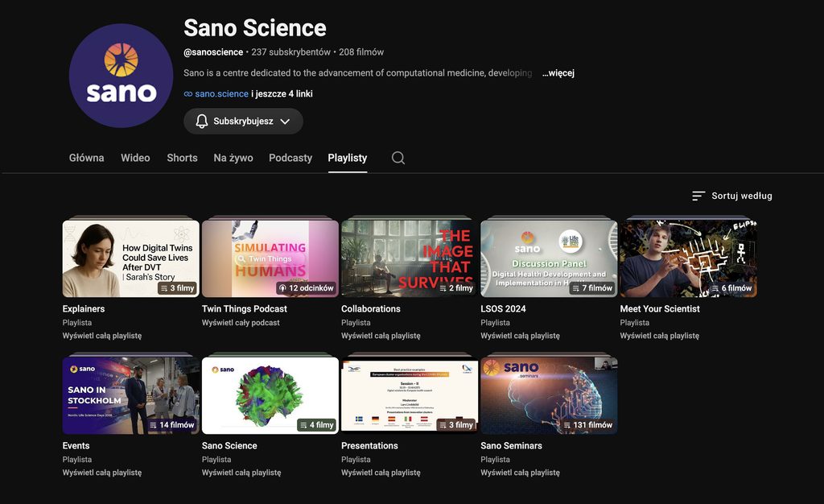Go to the Podcasty tab
824x504 pixels.
(290, 158)
